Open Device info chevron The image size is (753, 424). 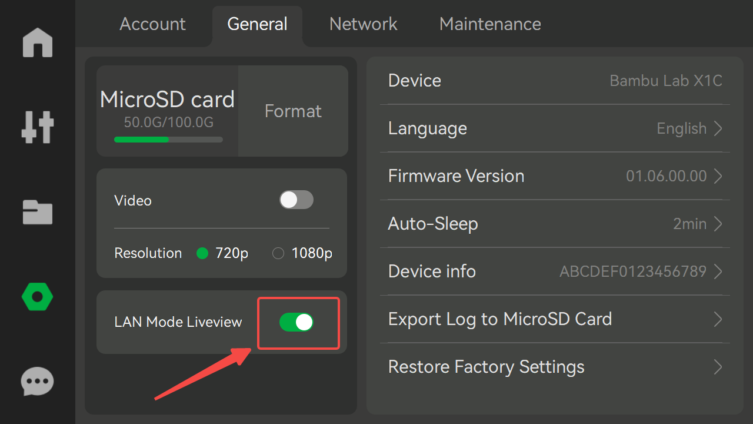pos(718,271)
